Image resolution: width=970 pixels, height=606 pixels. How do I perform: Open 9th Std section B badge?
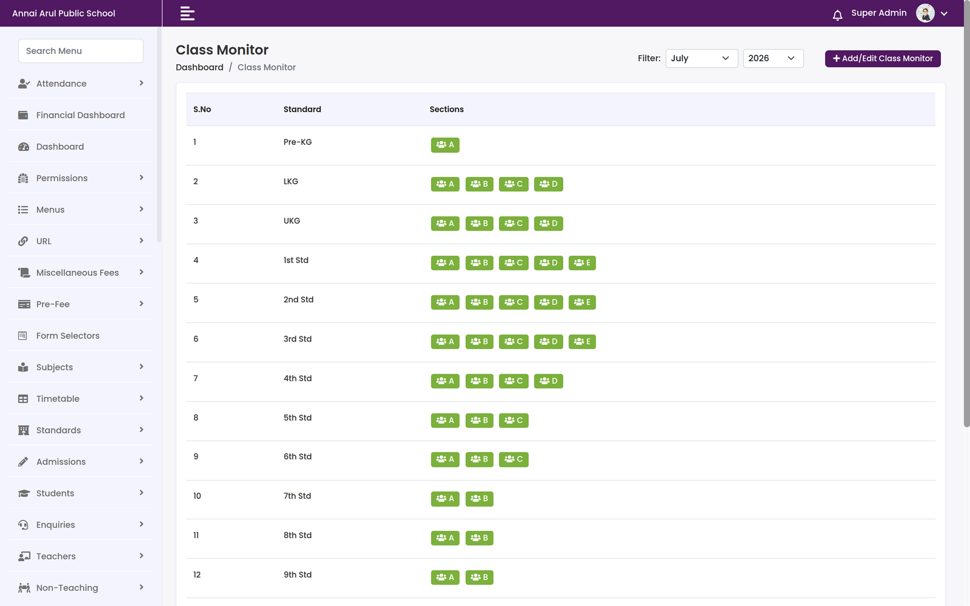(x=479, y=578)
